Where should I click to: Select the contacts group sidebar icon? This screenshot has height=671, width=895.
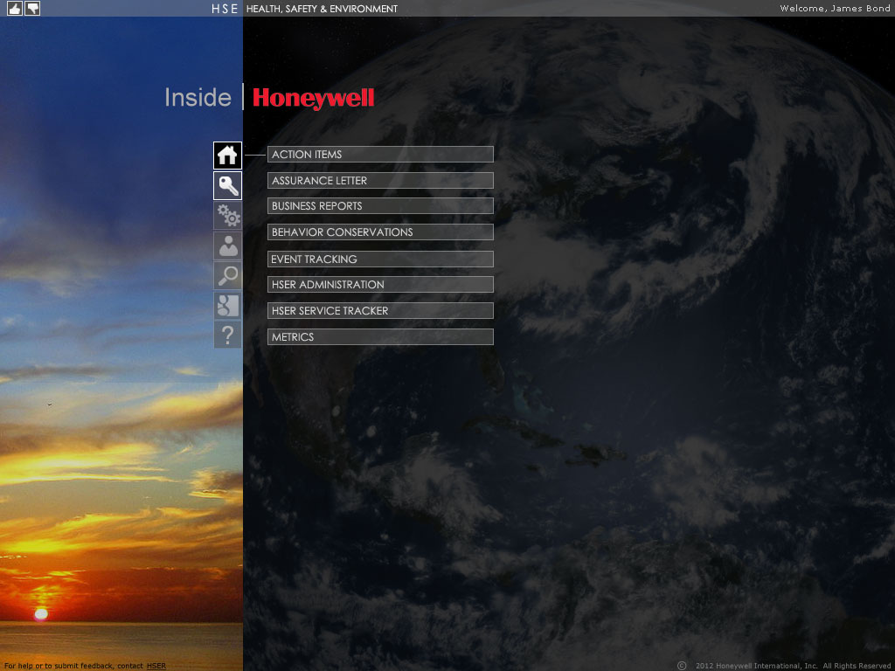(227, 305)
